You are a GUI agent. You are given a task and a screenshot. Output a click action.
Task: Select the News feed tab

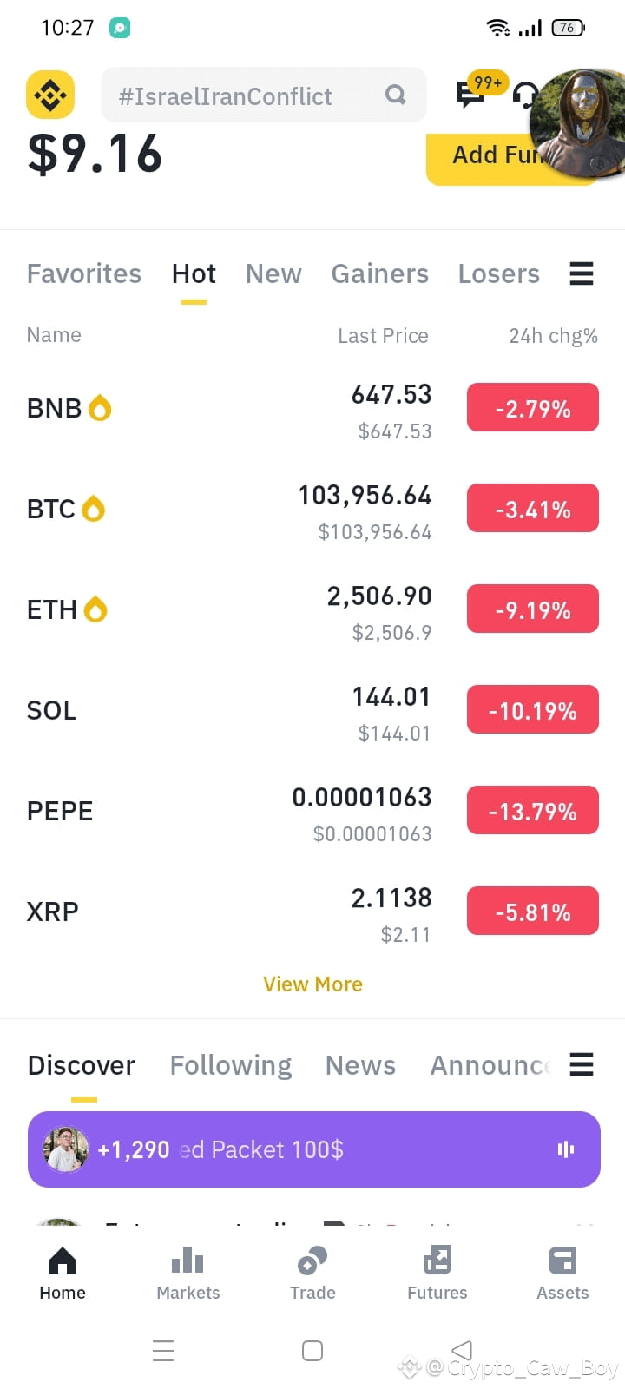360,1065
